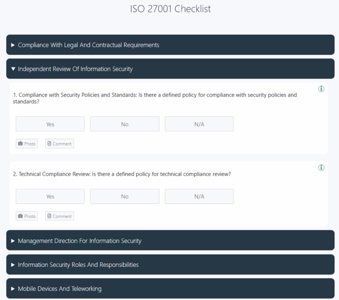The image size is (339, 300).
Task: Click camera Photo icon under question 2
Action: point(20,216)
